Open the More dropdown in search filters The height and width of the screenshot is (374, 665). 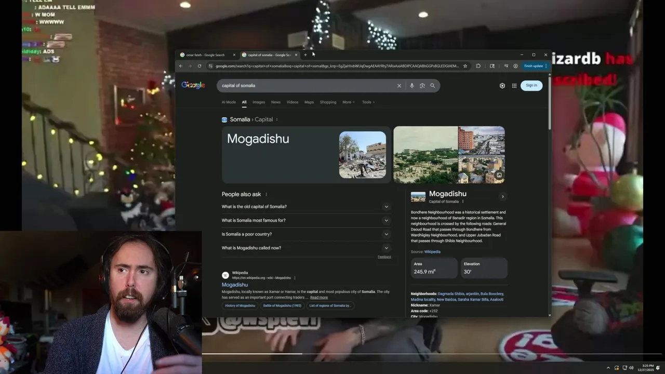[x=348, y=102]
